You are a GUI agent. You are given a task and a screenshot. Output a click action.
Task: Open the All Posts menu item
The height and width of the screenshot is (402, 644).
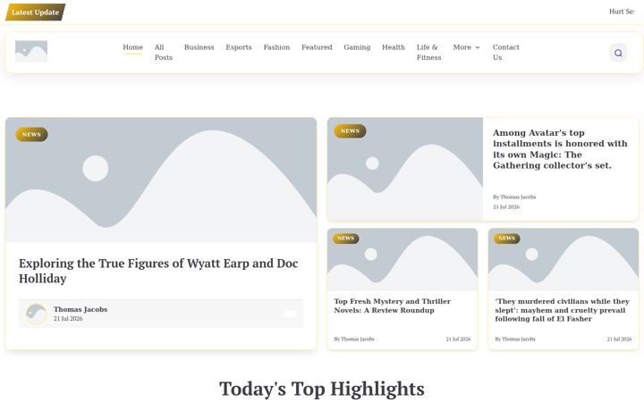pyautogui.click(x=164, y=53)
